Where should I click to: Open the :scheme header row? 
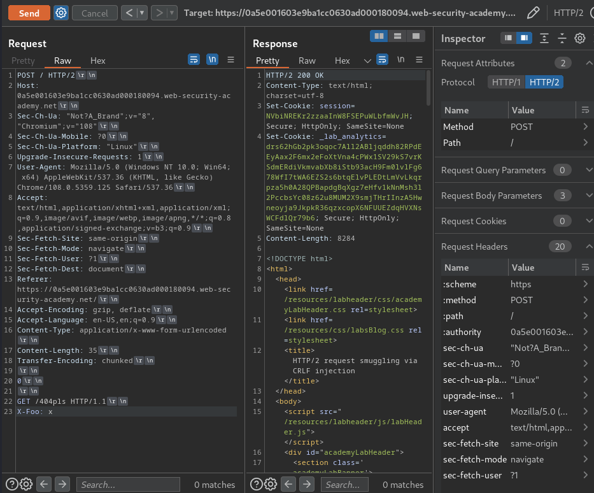click(x=515, y=284)
